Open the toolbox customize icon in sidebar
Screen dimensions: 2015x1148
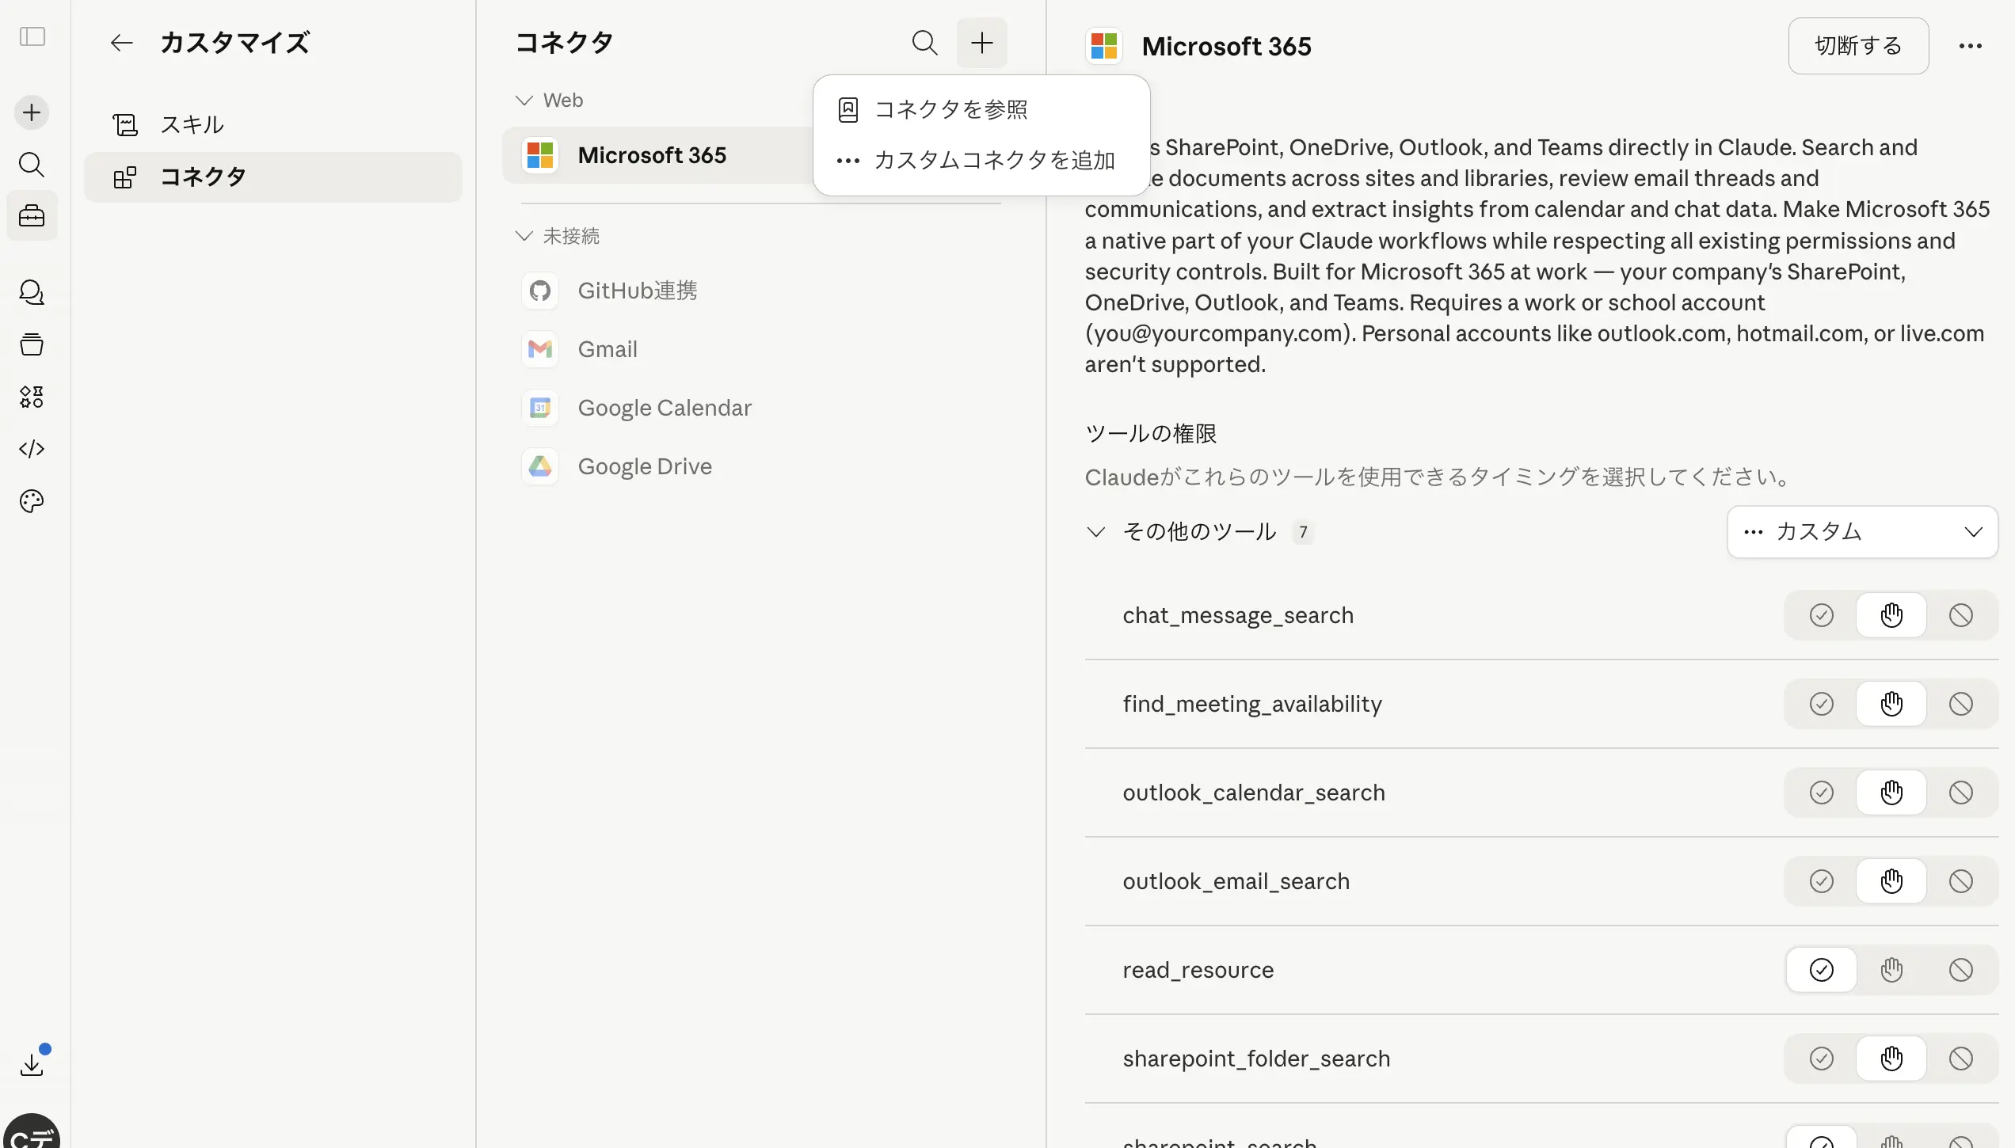[x=32, y=215]
